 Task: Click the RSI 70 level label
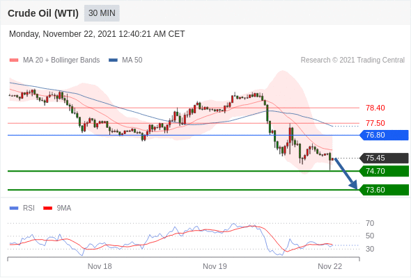tap(370, 223)
